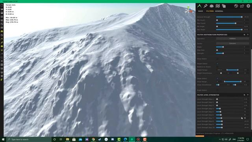Click the 3D cube icon
The width and height of the screenshot is (252, 142).
coord(236,6)
